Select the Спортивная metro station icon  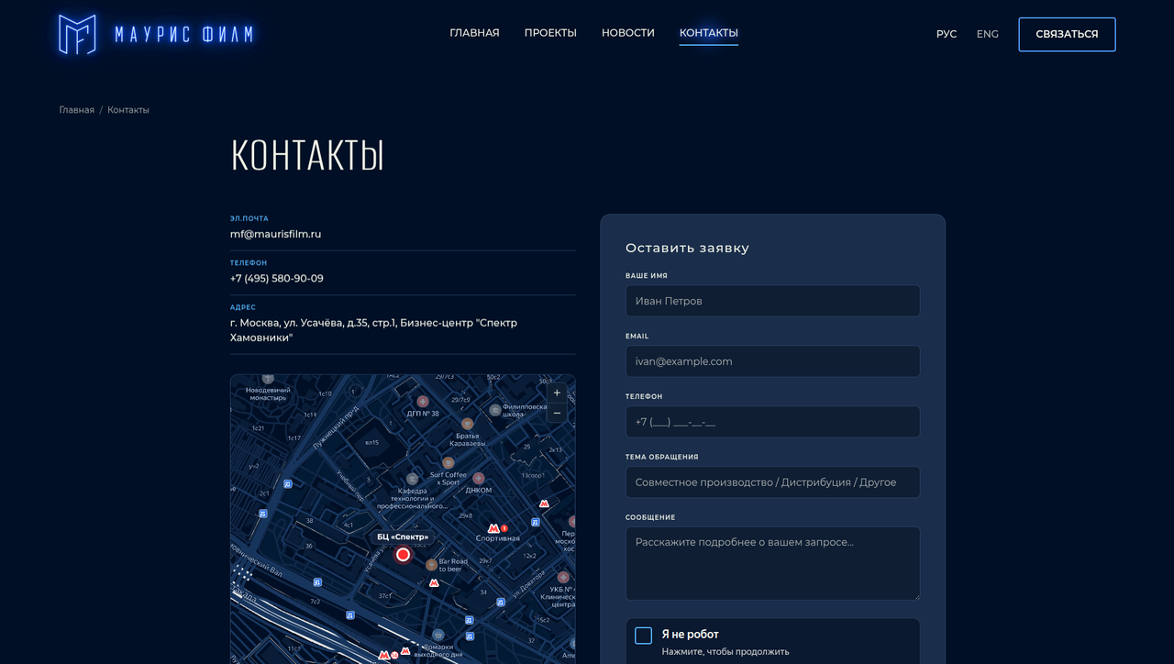click(x=493, y=528)
